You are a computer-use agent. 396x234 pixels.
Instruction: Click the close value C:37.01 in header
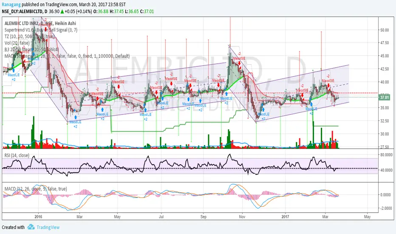(147, 11)
